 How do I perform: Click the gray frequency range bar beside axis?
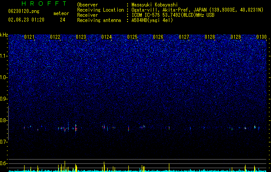(x=8, y=123)
